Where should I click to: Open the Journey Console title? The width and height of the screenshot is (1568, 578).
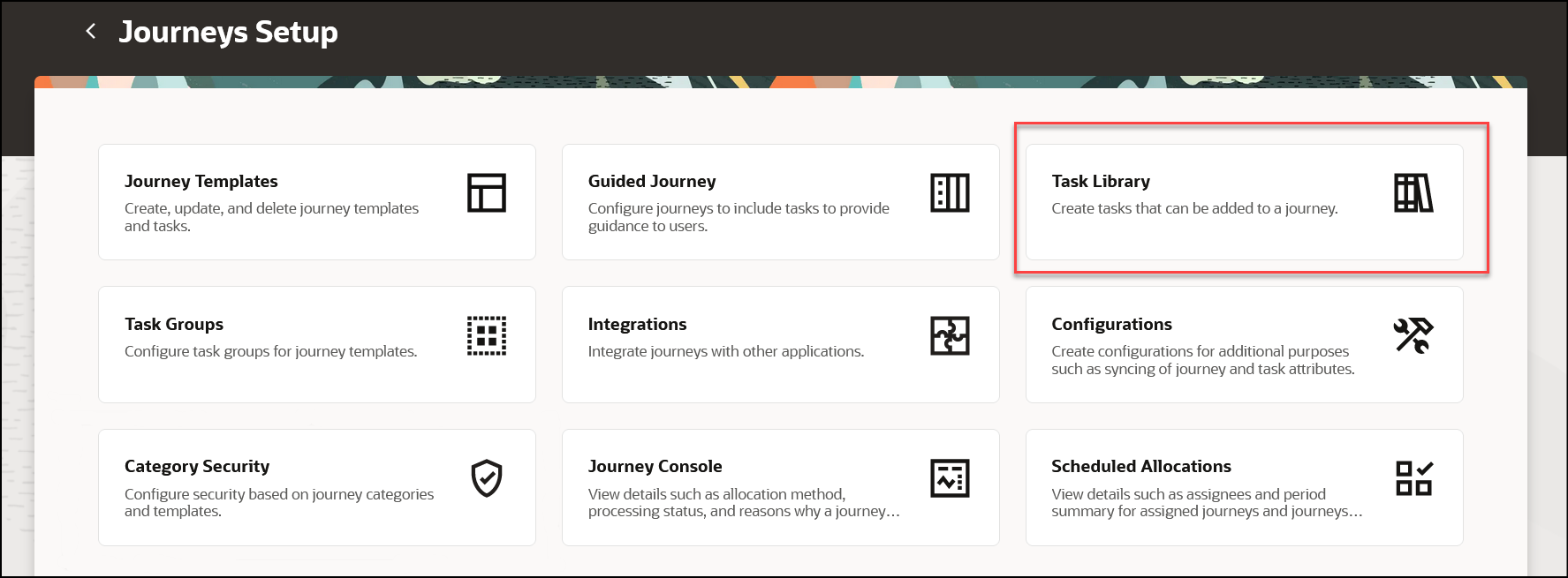click(x=655, y=466)
